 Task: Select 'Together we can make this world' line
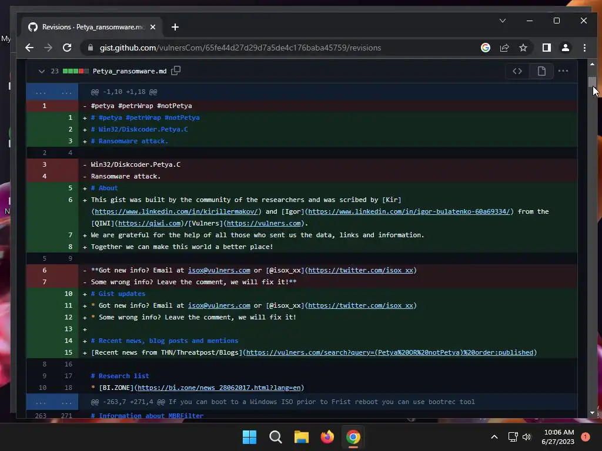[x=182, y=247]
